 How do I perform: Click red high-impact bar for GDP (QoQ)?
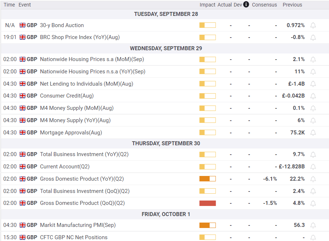click(207, 203)
